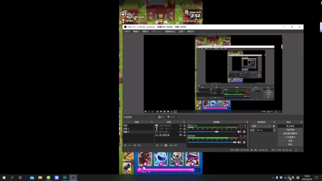This screenshot has width=322, height=181.
Task: Select scene 3 in Scenes list
Action: 138,132
